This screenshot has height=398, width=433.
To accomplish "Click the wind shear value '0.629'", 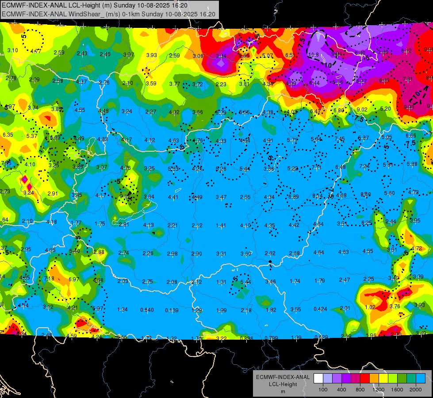I will pyautogui.click(x=321, y=337).
